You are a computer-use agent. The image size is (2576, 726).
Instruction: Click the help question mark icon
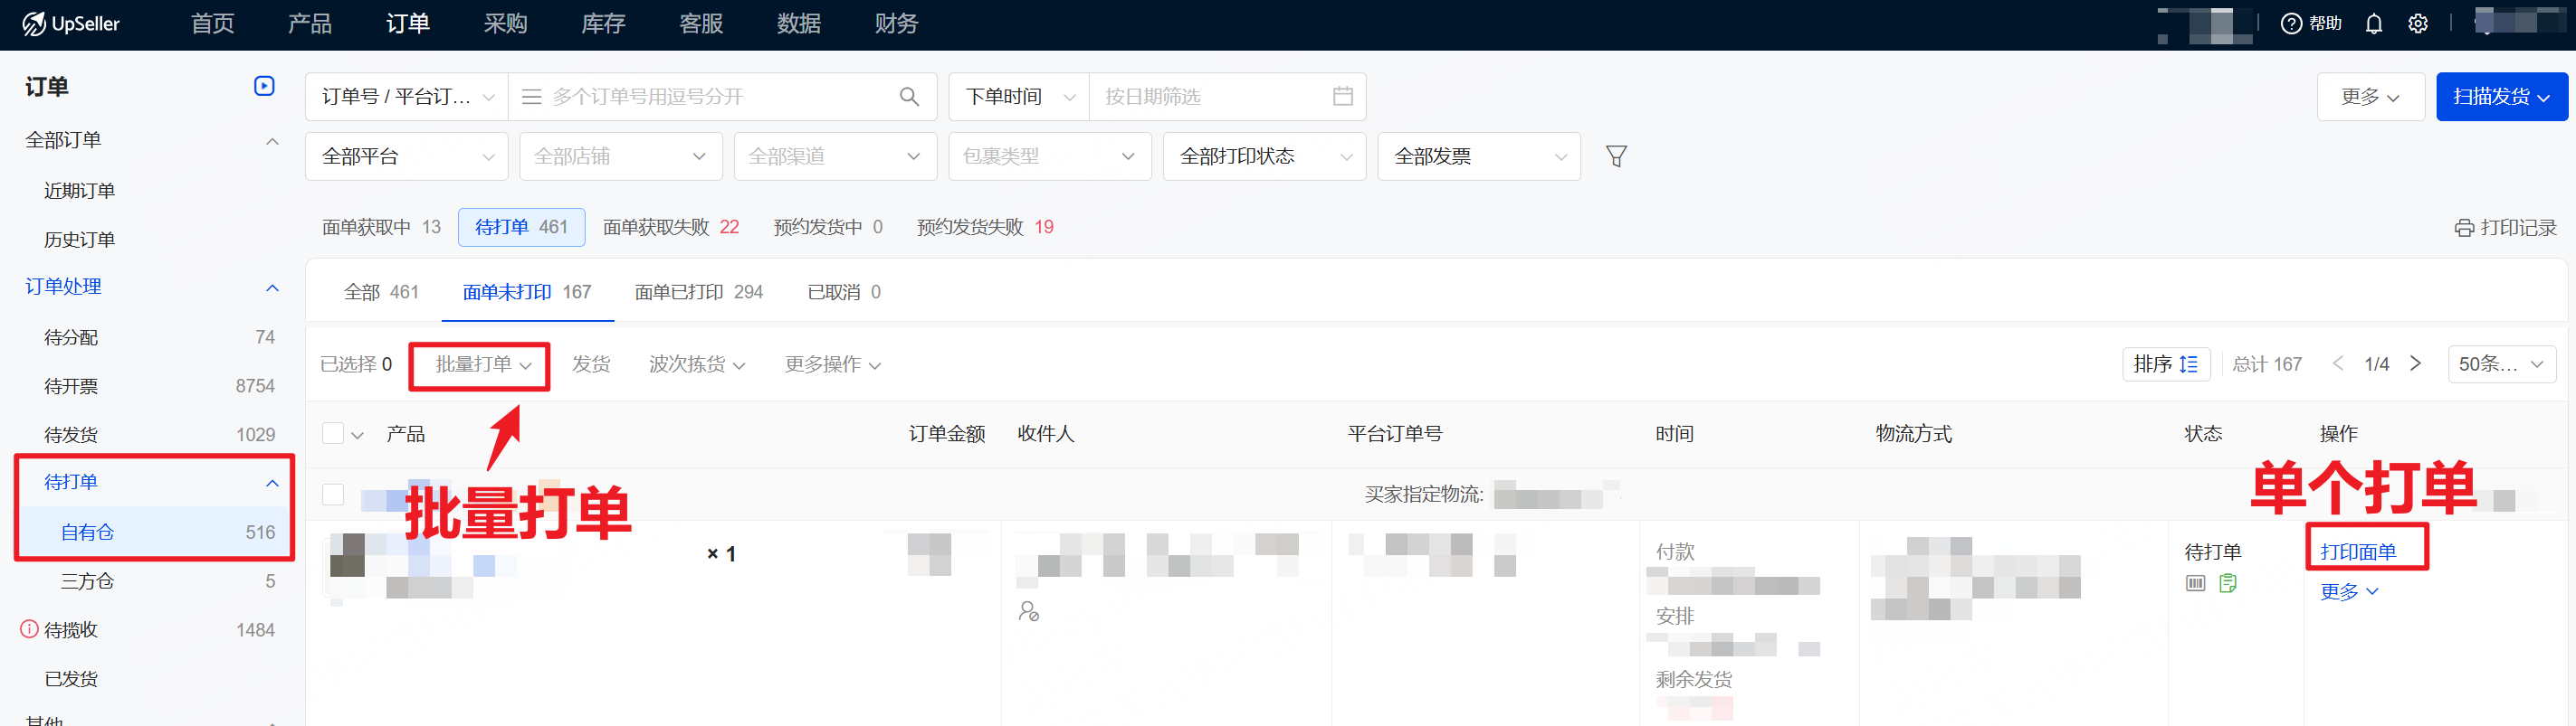point(2290,24)
